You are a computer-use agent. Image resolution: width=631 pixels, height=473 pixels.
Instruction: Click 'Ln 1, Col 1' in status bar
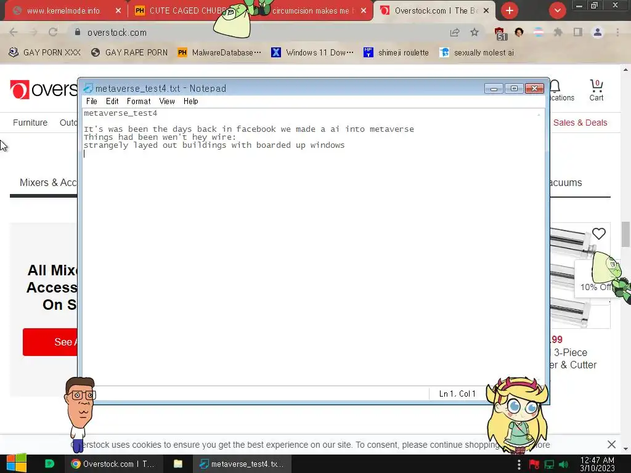[x=457, y=394]
